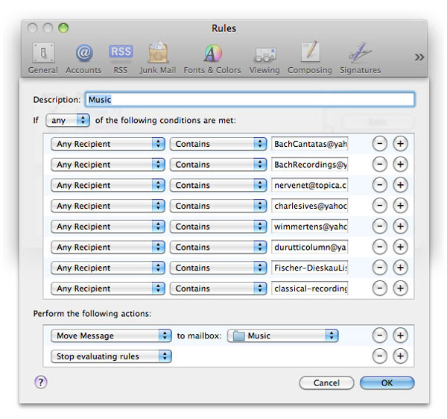
Task: Remove the durutticolumn condition row
Action: [380, 247]
